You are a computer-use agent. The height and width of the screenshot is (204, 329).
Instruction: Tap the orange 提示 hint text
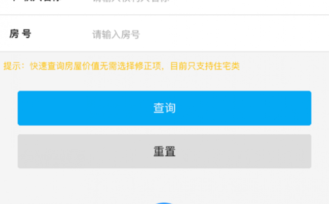click(x=121, y=66)
